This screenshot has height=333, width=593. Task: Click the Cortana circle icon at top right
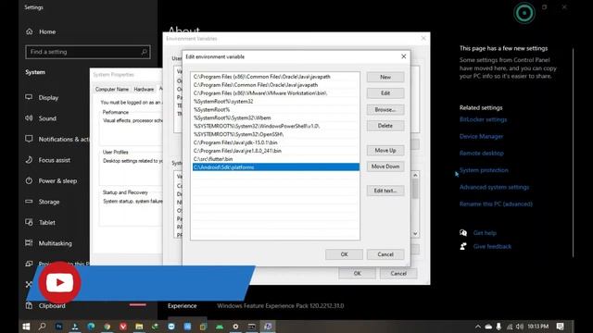pos(524,13)
